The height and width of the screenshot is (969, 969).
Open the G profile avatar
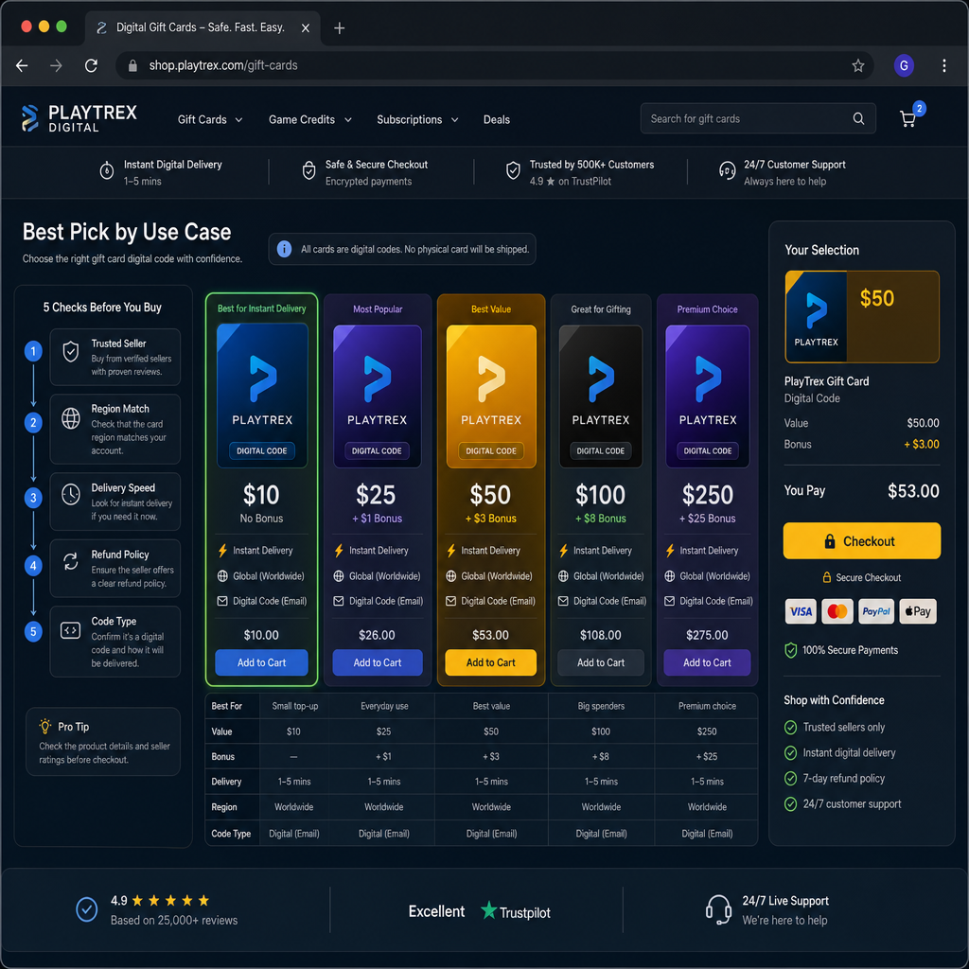coord(904,65)
